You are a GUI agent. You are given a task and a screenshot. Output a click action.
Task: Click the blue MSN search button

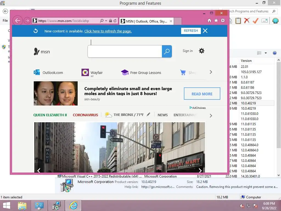pos(167,51)
